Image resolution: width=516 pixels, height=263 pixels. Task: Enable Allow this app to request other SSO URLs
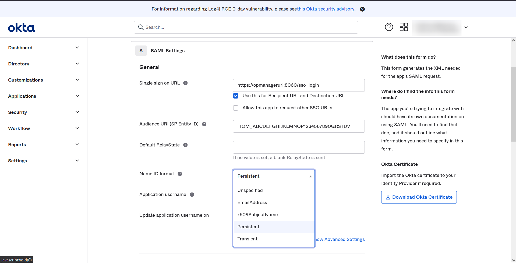pos(236,108)
